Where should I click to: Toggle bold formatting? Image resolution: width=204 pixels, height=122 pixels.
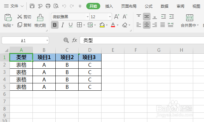click(x=55, y=25)
